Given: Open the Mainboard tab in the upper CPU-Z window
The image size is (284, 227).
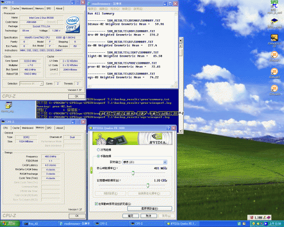Looking at the screenshot, I should click(27, 8).
